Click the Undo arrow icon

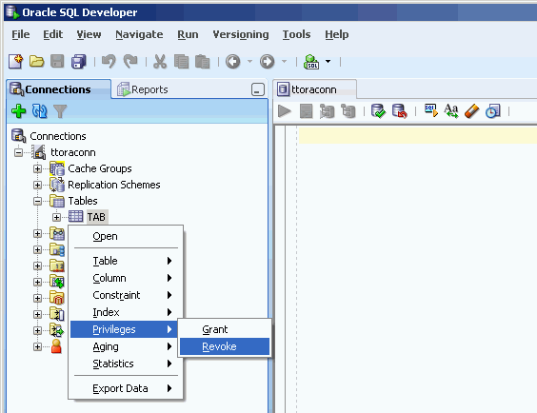pyautogui.click(x=109, y=62)
